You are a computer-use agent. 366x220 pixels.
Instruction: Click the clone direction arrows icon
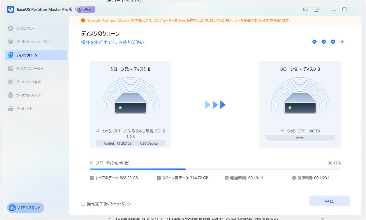coord(215,105)
